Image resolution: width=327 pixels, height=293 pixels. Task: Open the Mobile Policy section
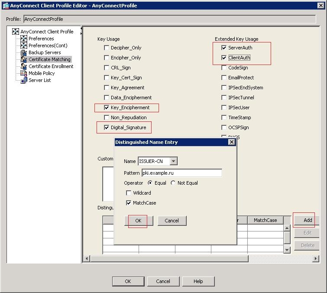pos(42,73)
